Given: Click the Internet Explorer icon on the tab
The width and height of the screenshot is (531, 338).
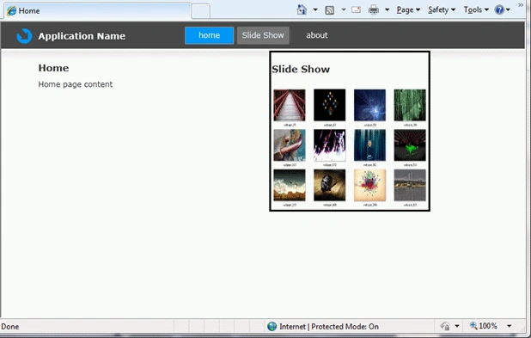Looking at the screenshot, I should point(11,11).
